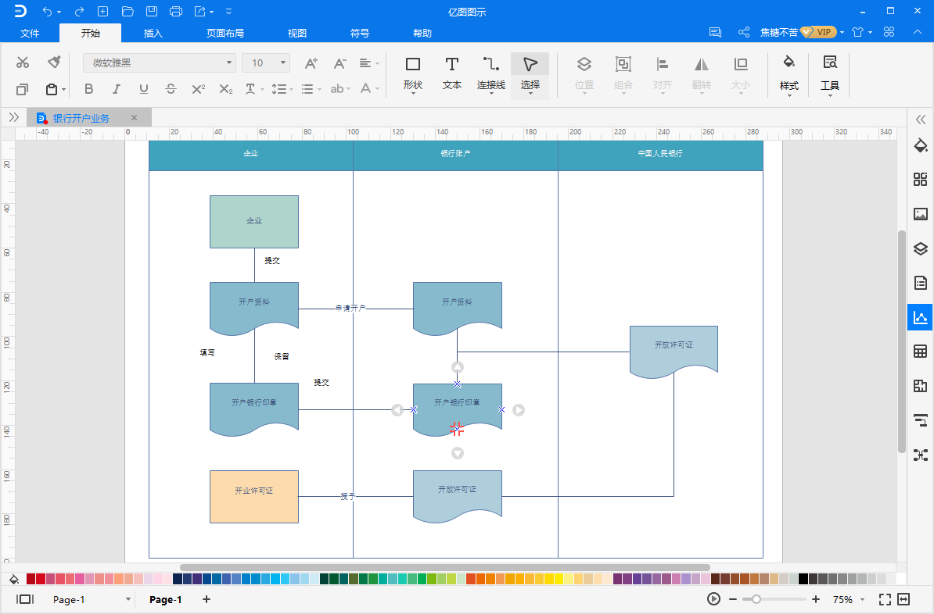Click the 工具 tools button
This screenshot has height=614, width=934.
pos(830,72)
